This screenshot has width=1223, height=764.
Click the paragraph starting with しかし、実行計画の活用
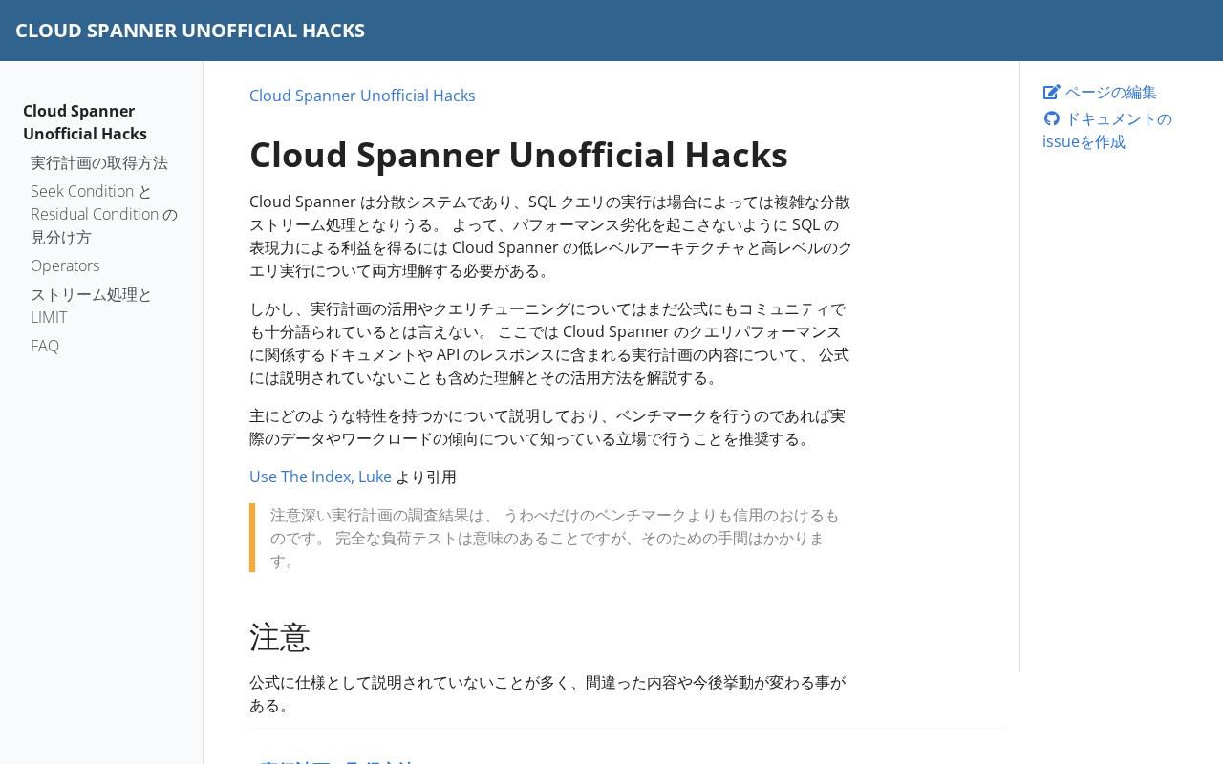550,343
